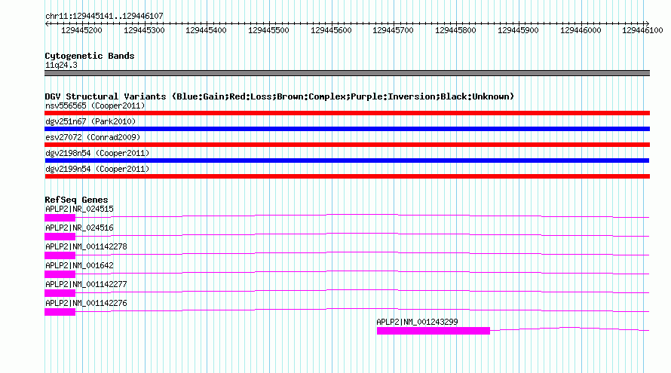Click the magenta exon block of NR_024516
The width and height of the screenshot is (671, 373).
point(60,237)
